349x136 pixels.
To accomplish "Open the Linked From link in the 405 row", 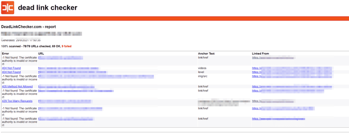I will [292, 87].
